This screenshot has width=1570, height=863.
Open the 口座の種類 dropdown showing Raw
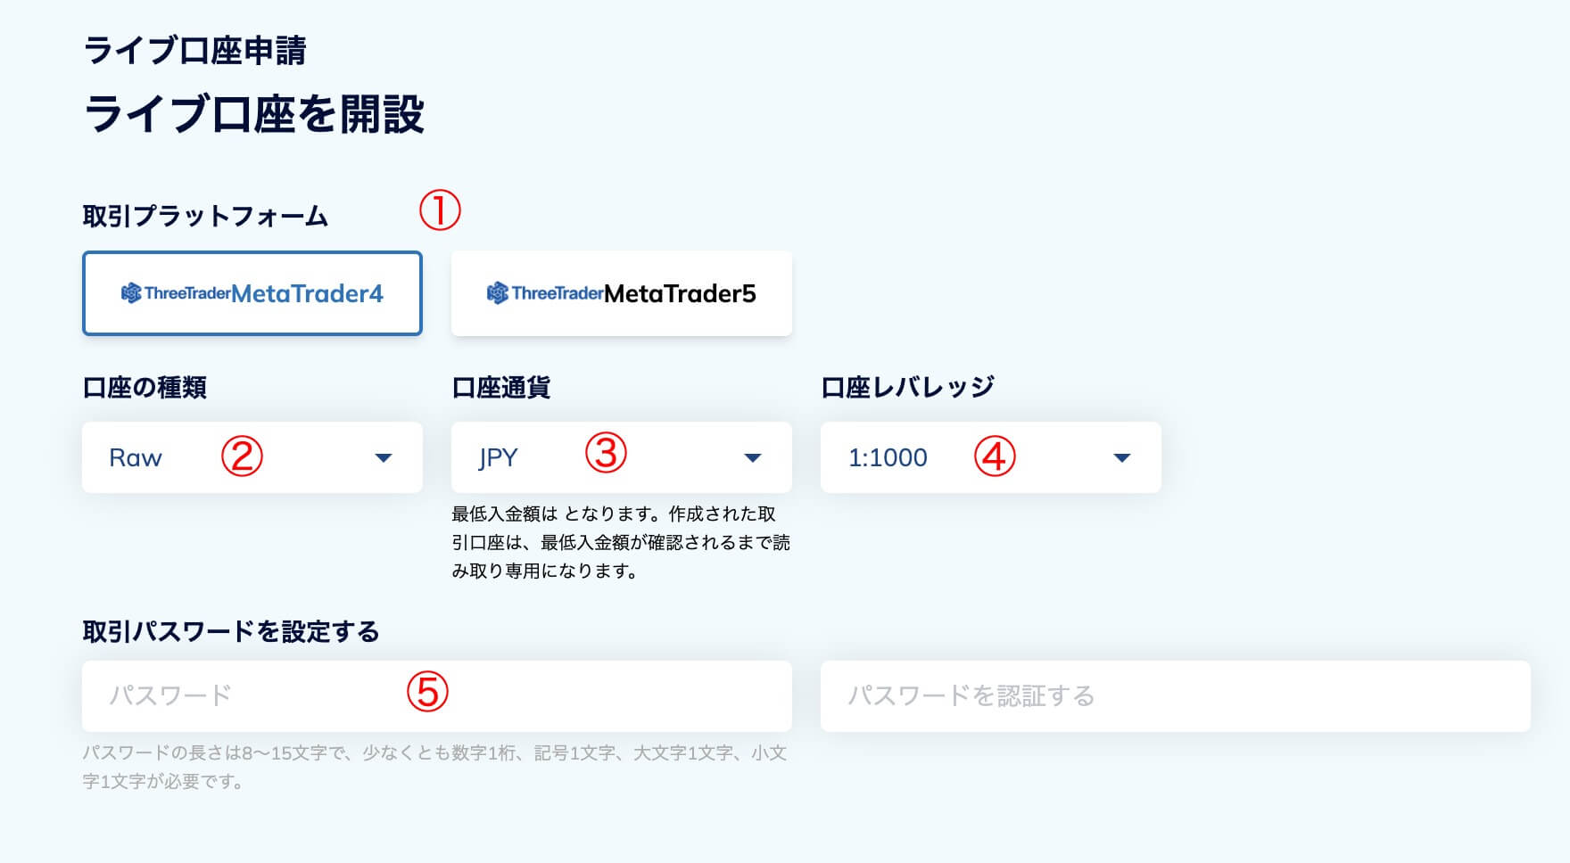pos(252,457)
